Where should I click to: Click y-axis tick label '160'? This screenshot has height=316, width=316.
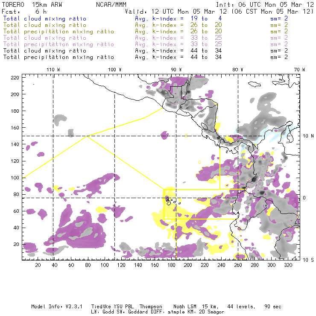(x=15, y=128)
